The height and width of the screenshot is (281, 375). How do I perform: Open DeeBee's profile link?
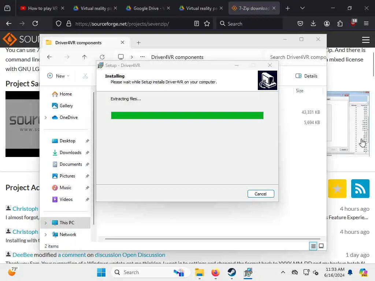click(x=23, y=255)
